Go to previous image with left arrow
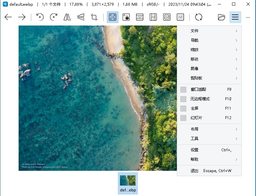The height and width of the screenshot is (196, 256). 8,17
